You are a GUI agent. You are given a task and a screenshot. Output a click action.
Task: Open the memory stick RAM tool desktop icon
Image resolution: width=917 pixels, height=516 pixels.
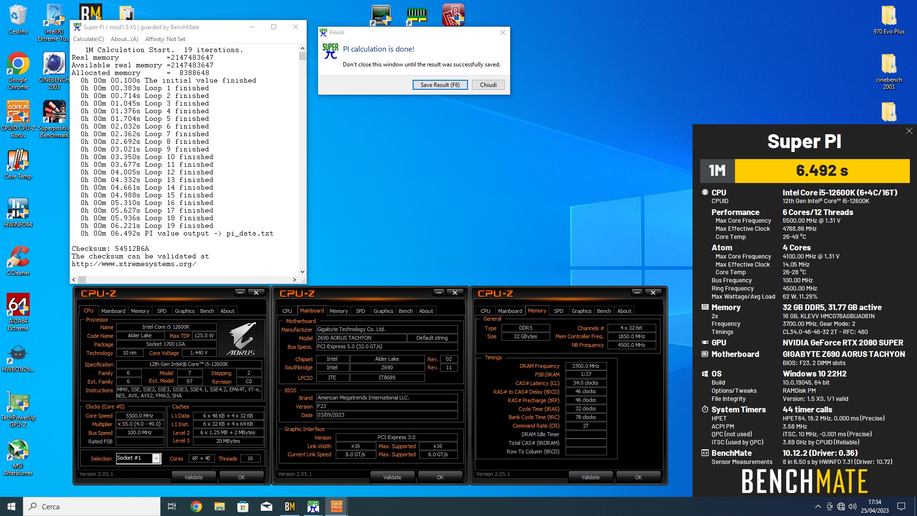416,15
